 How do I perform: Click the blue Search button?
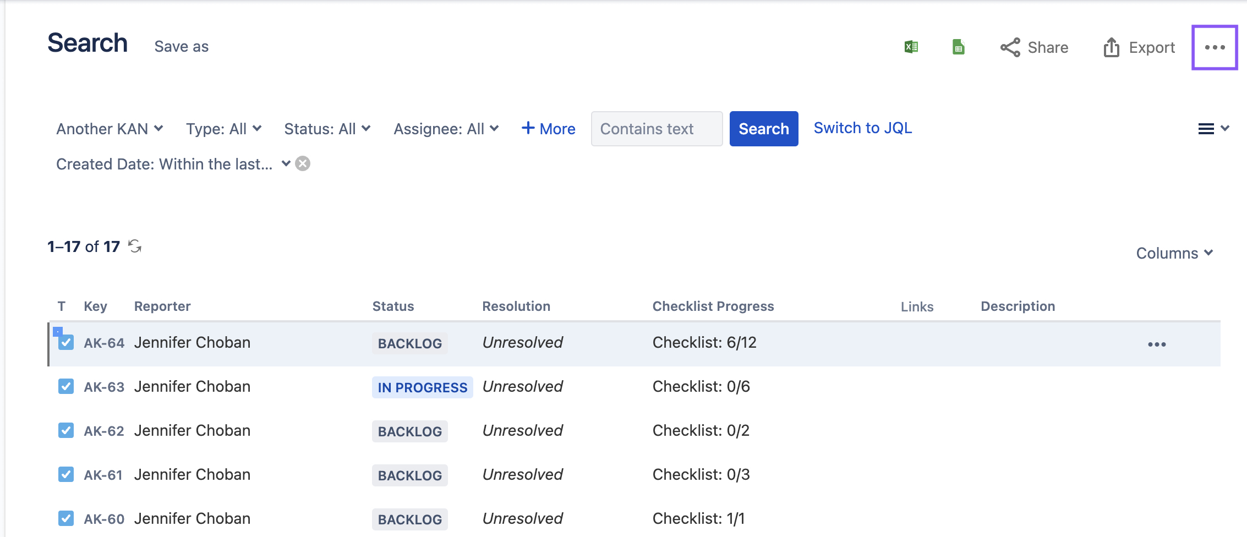coord(763,129)
